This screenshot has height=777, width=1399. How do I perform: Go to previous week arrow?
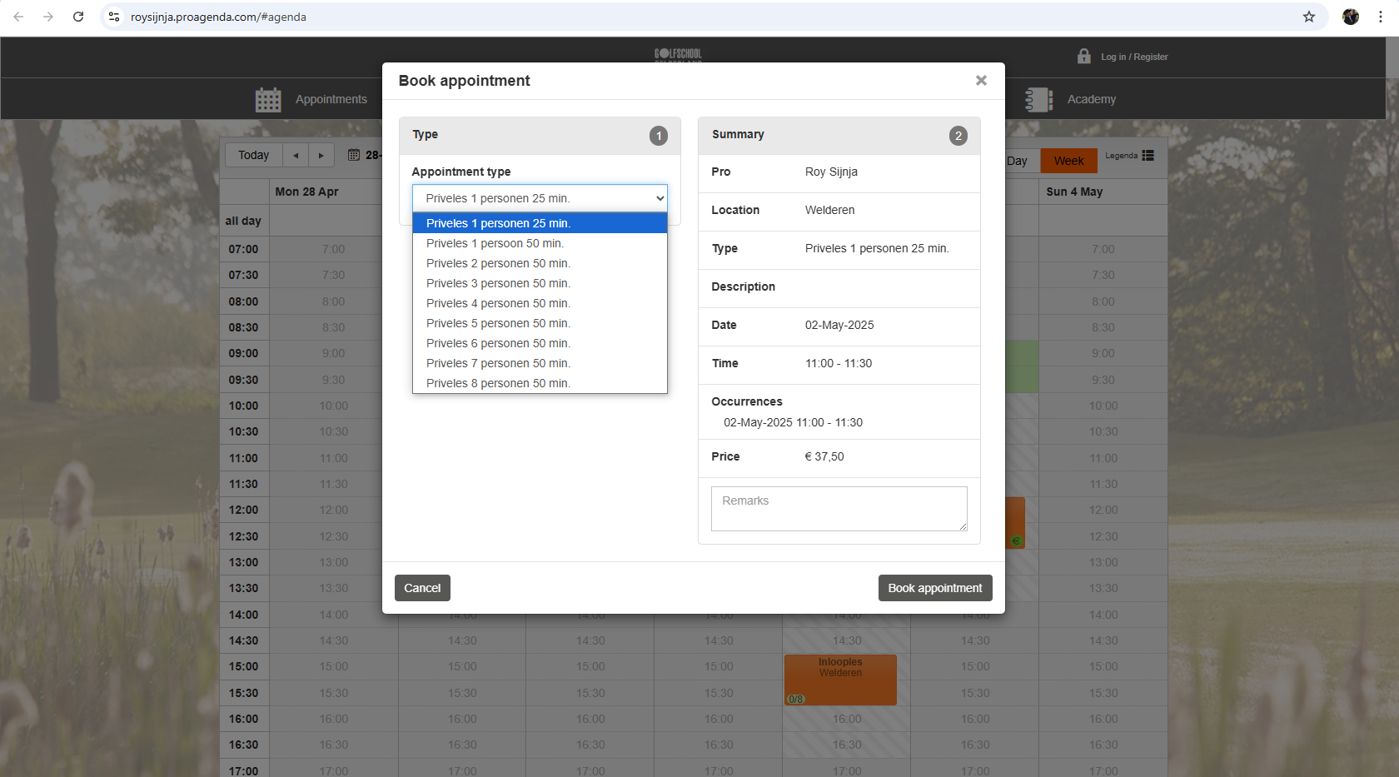point(296,156)
